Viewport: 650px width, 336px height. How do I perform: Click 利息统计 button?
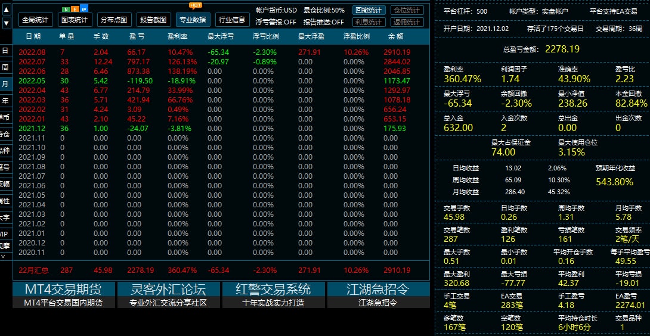coord(369,22)
